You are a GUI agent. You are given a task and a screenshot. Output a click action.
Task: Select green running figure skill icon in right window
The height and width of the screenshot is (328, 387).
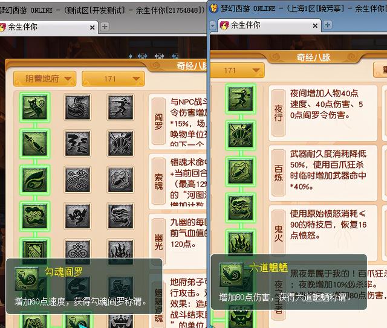pos(241,99)
